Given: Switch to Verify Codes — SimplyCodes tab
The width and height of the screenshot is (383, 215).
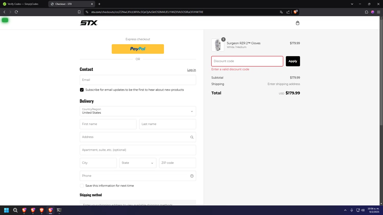Looking at the screenshot, I should [23, 4].
